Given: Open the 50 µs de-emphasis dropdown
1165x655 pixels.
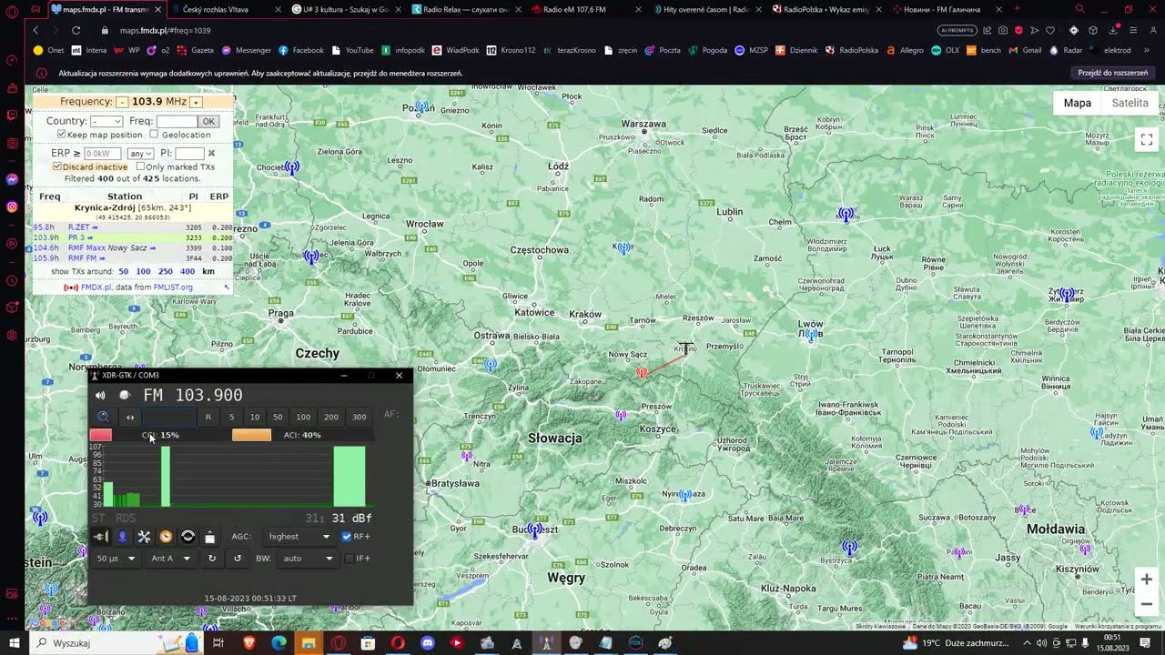Looking at the screenshot, I should (x=116, y=559).
